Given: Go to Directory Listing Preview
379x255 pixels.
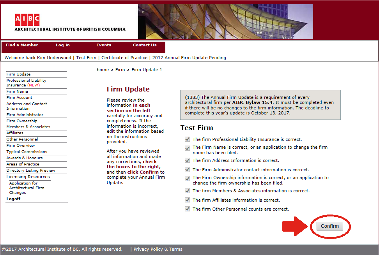Looking at the screenshot, I should [x=31, y=171].
